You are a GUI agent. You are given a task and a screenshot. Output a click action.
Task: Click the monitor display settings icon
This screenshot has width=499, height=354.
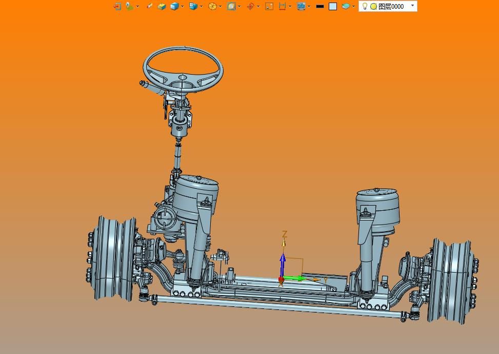(x=301, y=6)
